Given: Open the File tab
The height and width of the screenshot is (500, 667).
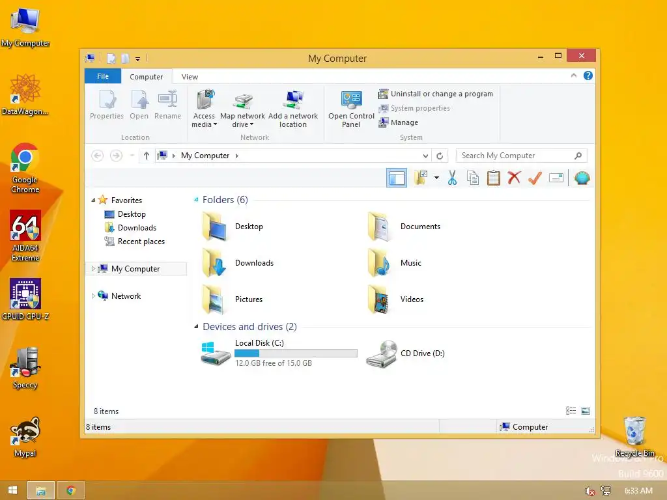Looking at the screenshot, I should [103, 76].
